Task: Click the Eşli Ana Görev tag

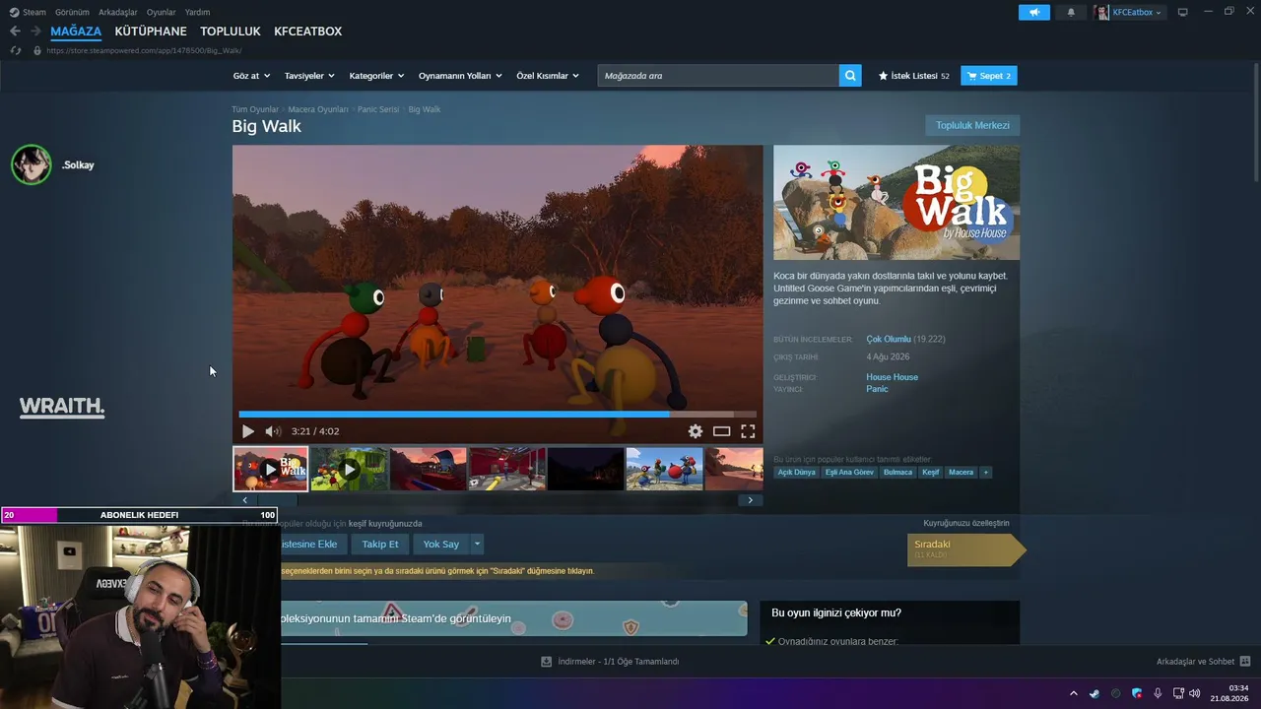Action: [849, 473]
